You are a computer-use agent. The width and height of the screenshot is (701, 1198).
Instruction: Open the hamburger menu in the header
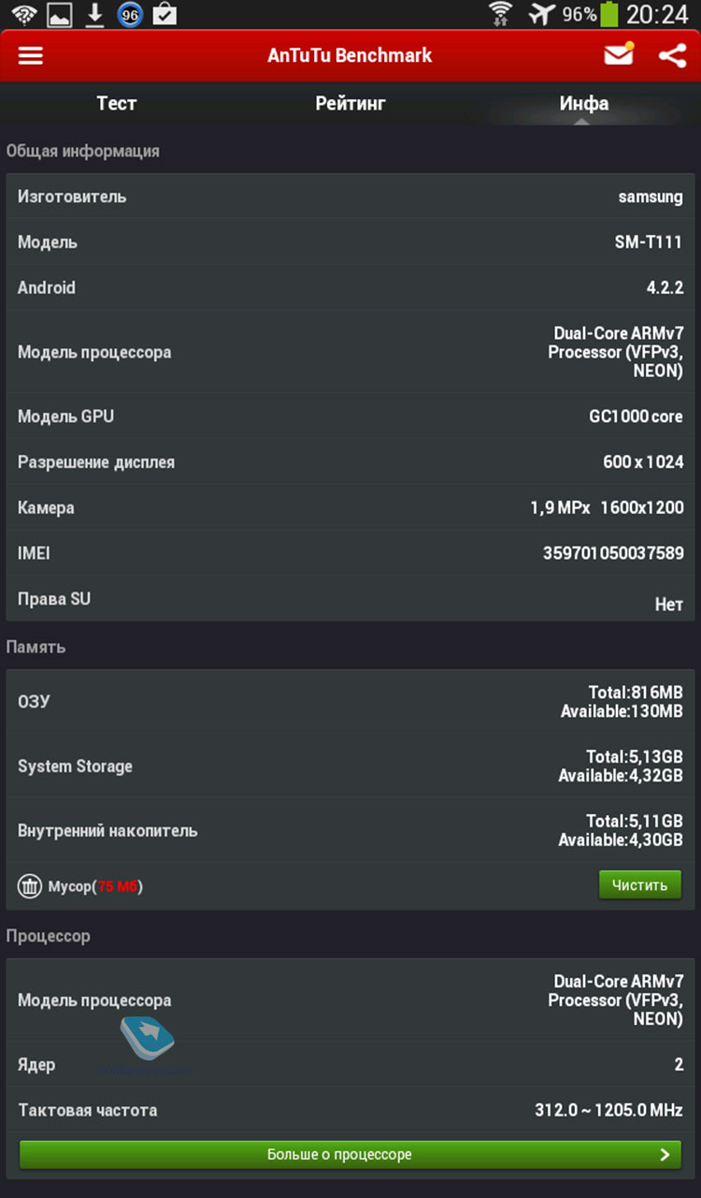click(x=31, y=56)
